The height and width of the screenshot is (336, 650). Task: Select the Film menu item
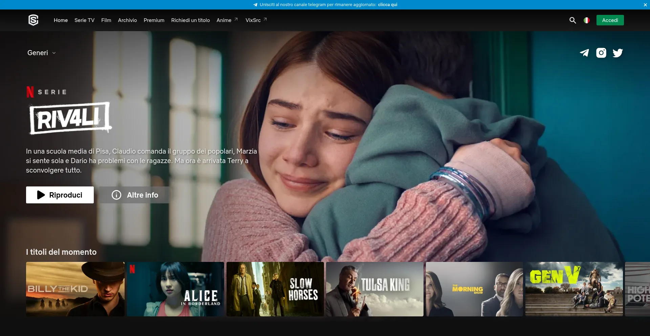(106, 20)
